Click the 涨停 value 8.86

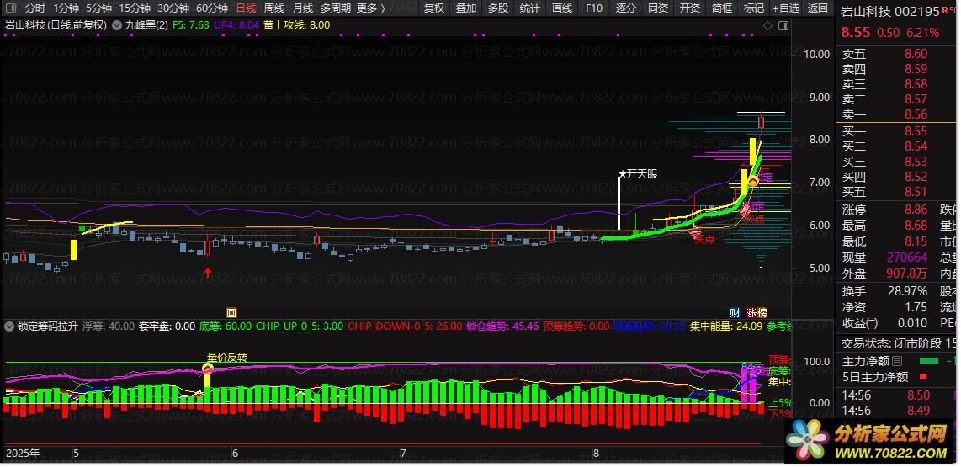point(916,210)
